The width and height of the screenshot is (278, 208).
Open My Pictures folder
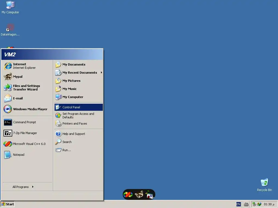point(79,81)
